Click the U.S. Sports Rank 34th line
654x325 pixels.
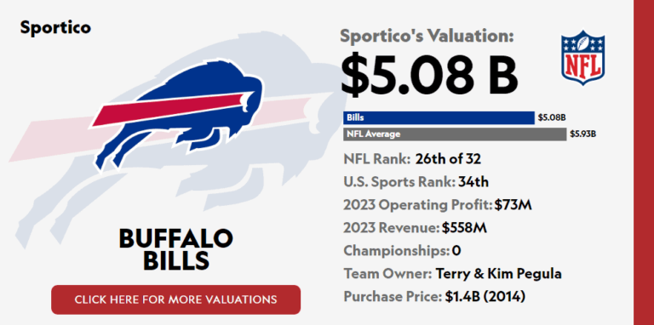coord(416,182)
